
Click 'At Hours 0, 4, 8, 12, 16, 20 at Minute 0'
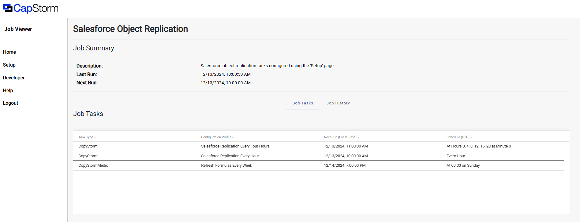click(x=478, y=146)
